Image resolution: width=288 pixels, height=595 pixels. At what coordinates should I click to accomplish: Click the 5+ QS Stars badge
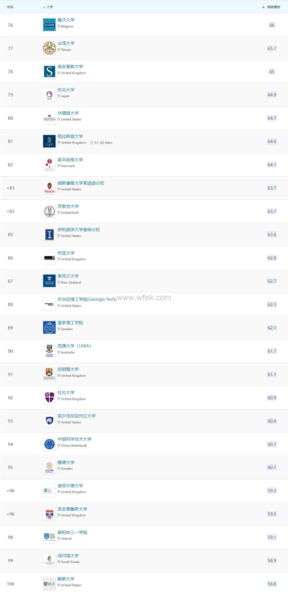[101, 143]
